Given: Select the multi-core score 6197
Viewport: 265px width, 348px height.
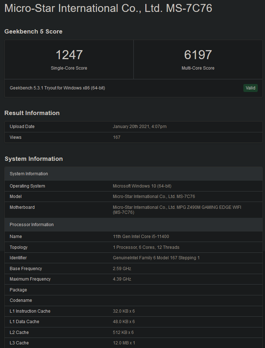Looking at the screenshot, I should pos(198,54).
